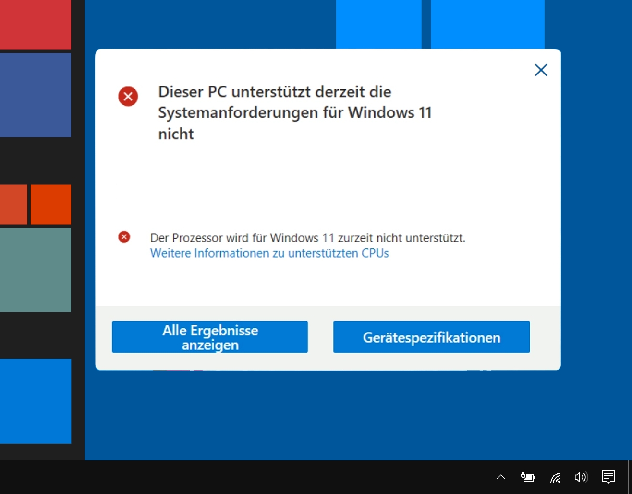Select the red tile at the top left
The height and width of the screenshot is (494, 632).
pyautogui.click(x=35, y=24)
